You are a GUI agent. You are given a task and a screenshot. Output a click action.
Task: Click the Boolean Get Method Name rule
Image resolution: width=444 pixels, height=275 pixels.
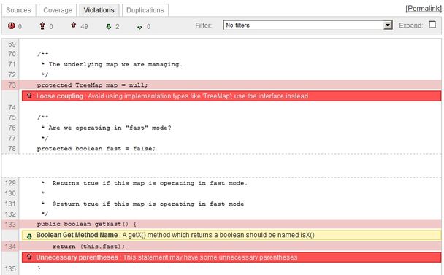tap(77, 235)
